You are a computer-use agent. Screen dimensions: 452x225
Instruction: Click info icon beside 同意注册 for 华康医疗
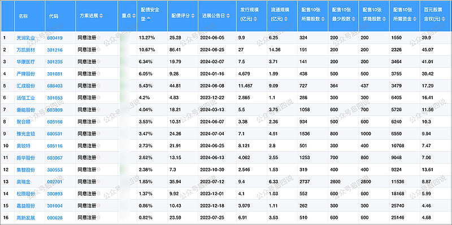(98, 62)
